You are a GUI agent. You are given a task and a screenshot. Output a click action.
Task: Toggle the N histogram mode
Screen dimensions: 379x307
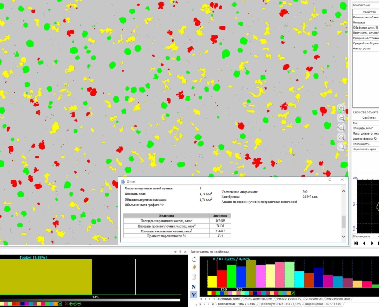194,287
